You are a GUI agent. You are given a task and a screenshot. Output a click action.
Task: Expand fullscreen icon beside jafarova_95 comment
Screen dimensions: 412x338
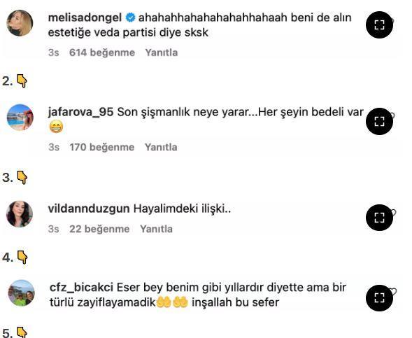click(x=379, y=122)
